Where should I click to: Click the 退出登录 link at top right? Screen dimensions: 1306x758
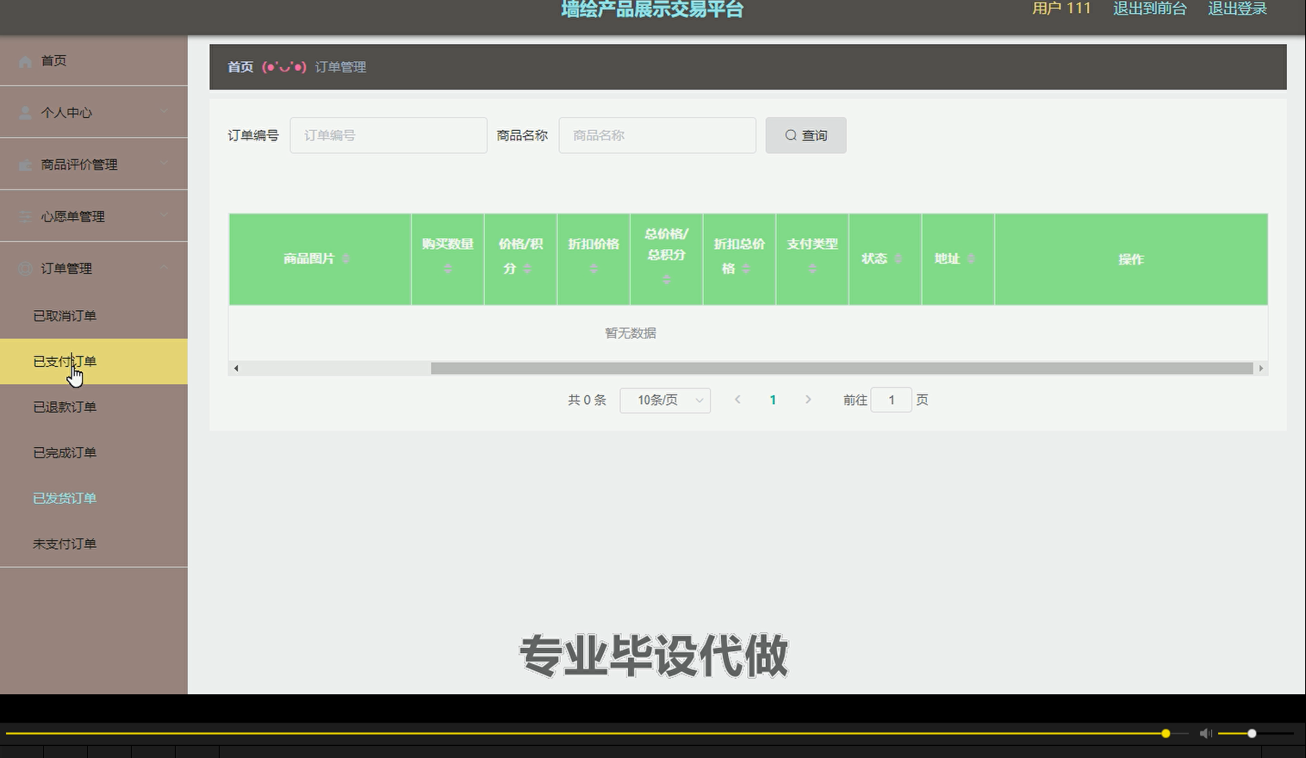point(1237,9)
